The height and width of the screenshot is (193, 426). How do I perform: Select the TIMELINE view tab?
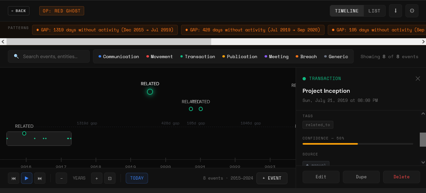(x=347, y=11)
